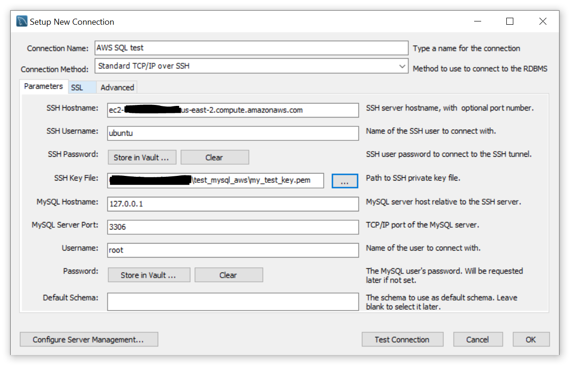Click the MySQL Workbench dolphin icon in title bar

[x=22, y=21]
